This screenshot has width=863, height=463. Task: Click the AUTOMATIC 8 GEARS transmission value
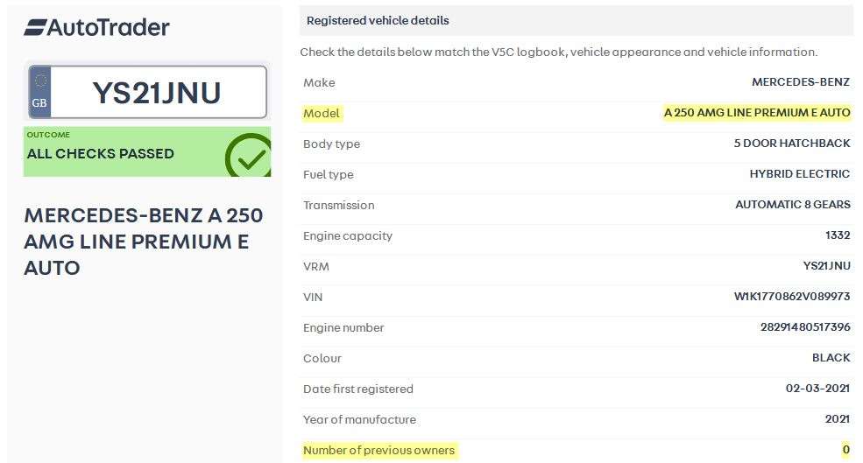[x=792, y=205]
